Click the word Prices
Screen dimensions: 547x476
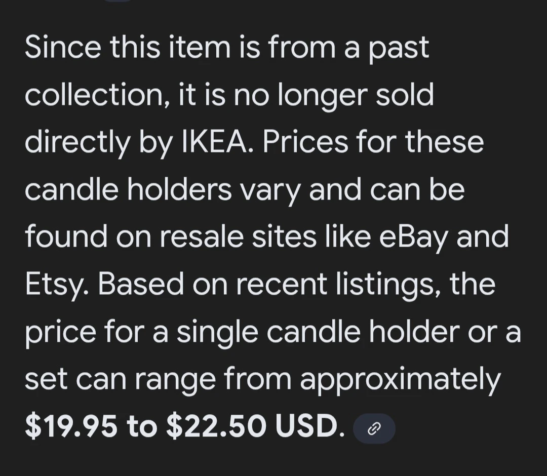305,142
